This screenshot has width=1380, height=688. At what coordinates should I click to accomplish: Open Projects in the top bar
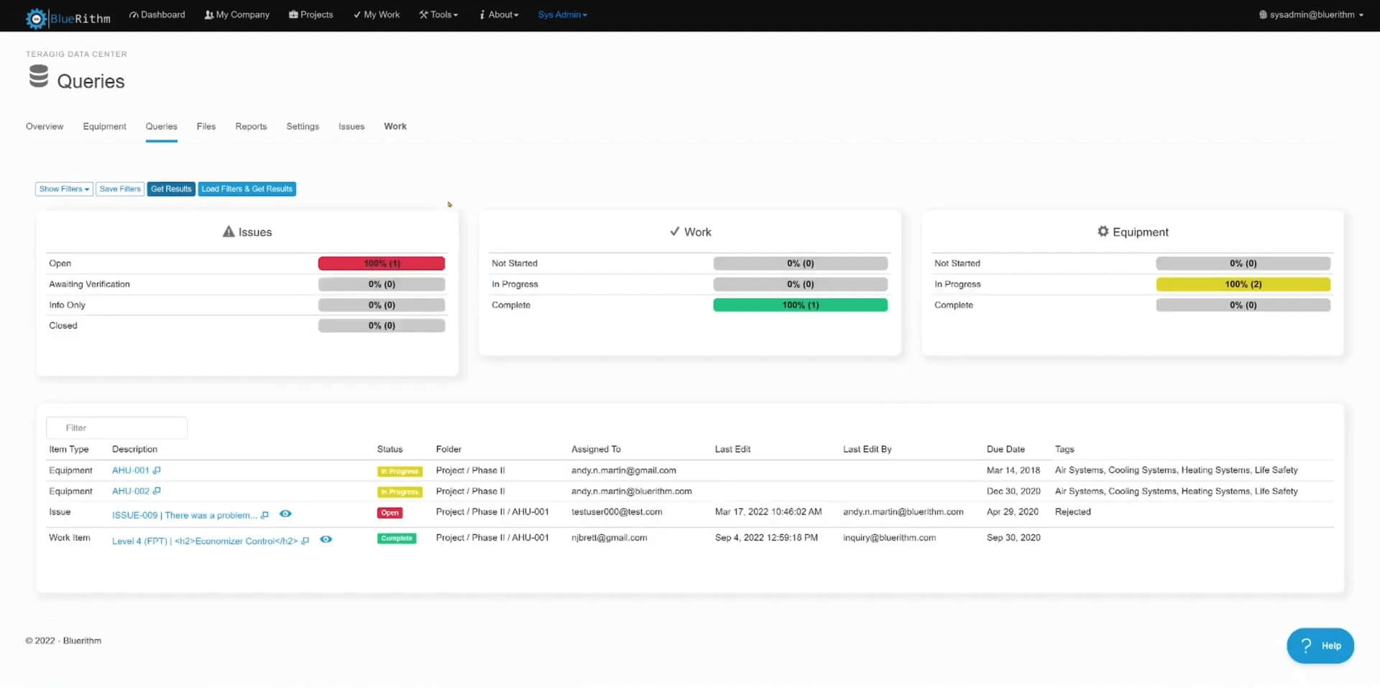310,14
